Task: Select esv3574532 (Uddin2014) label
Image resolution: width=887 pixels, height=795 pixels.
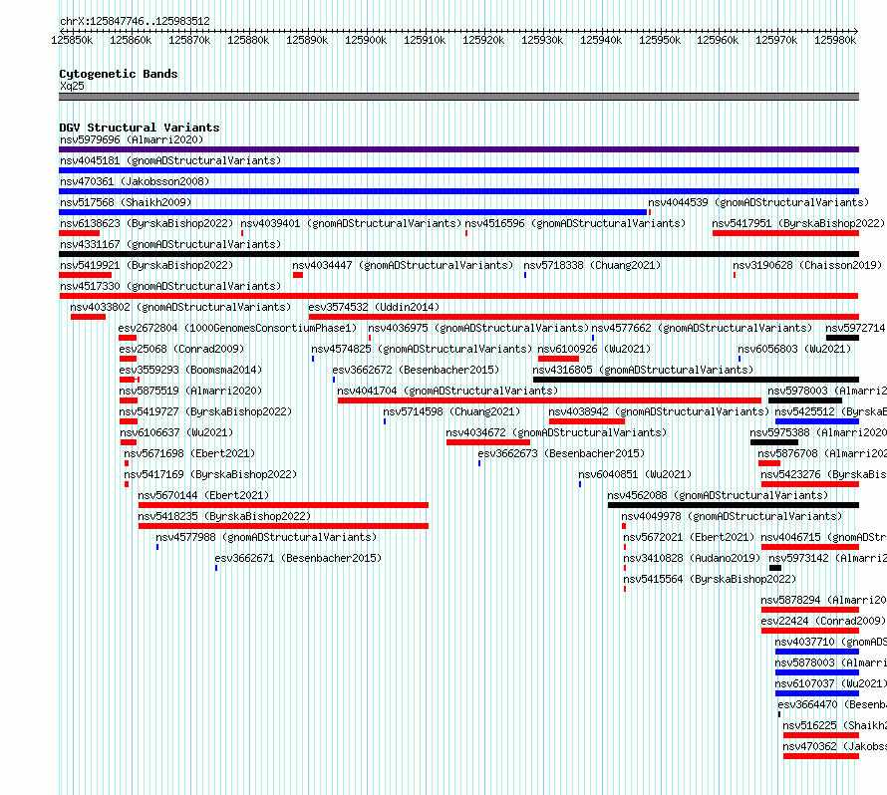Action: click(x=374, y=307)
